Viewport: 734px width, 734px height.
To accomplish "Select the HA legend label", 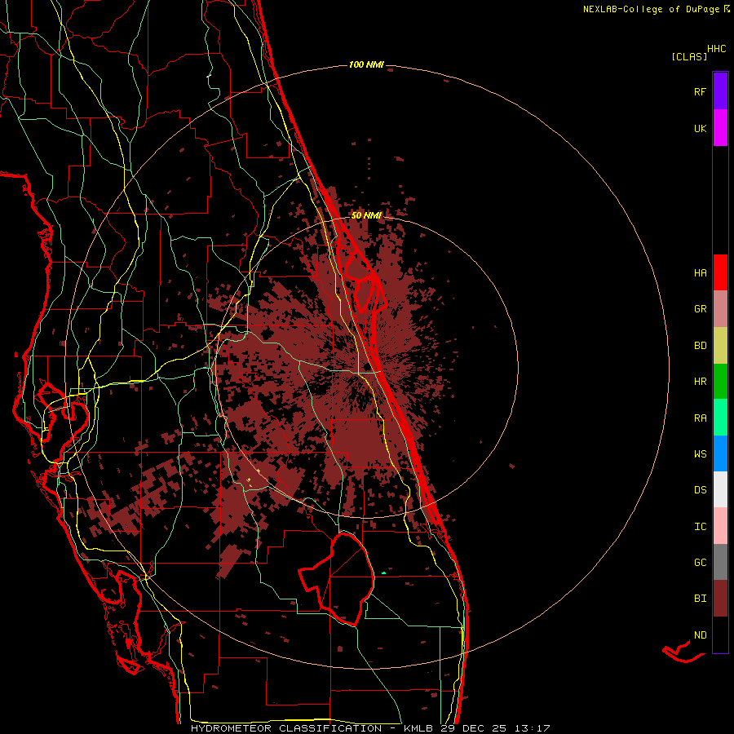I will (x=701, y=273).
